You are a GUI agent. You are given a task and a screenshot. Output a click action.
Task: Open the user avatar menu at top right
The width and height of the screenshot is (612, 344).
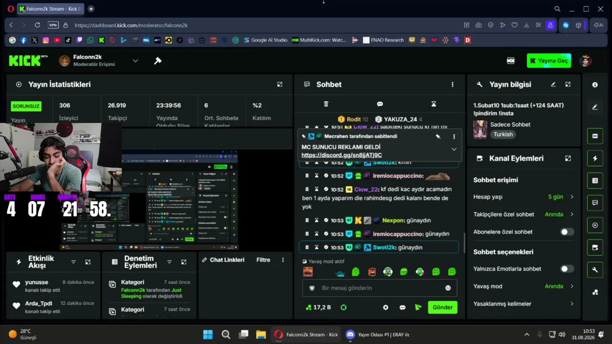[585, 61]
